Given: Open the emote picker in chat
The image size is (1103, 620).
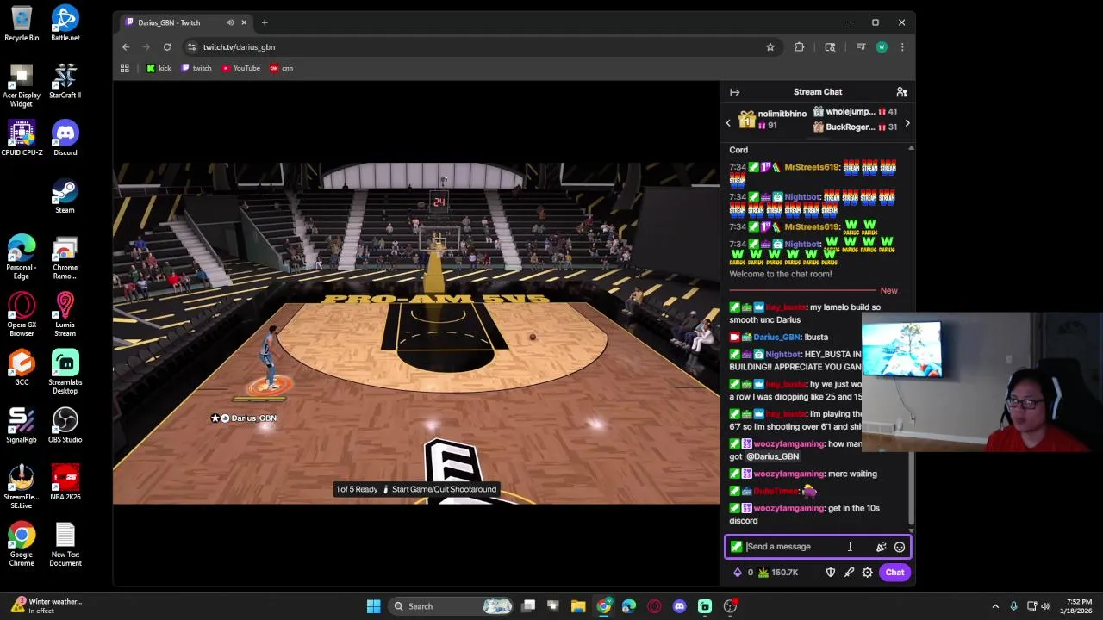Looking at the screenshot, I should tap(900, 547).
